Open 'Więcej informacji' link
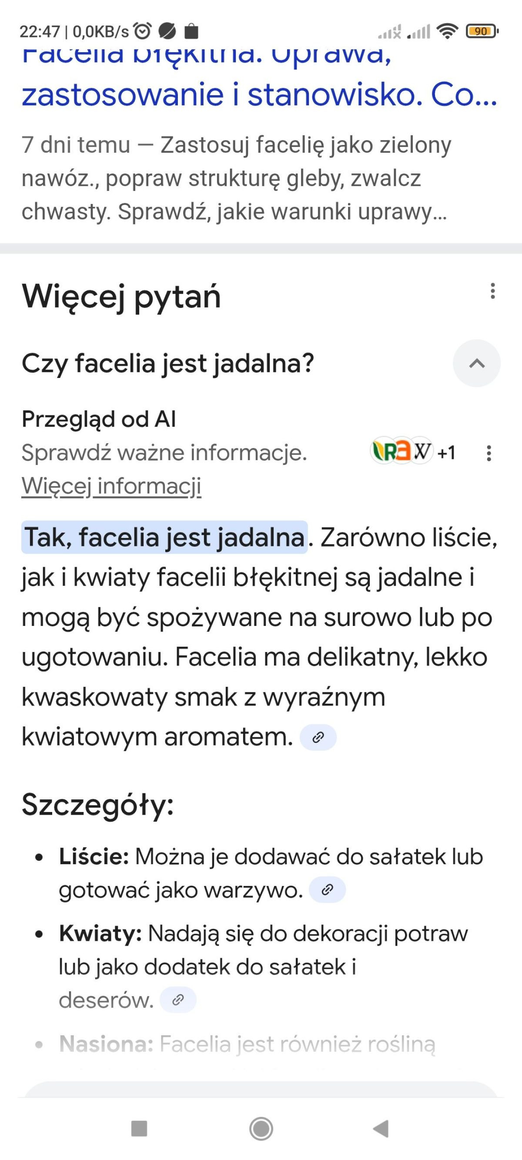This screenshot has height=1160, width=522. [x=111, y=486]
